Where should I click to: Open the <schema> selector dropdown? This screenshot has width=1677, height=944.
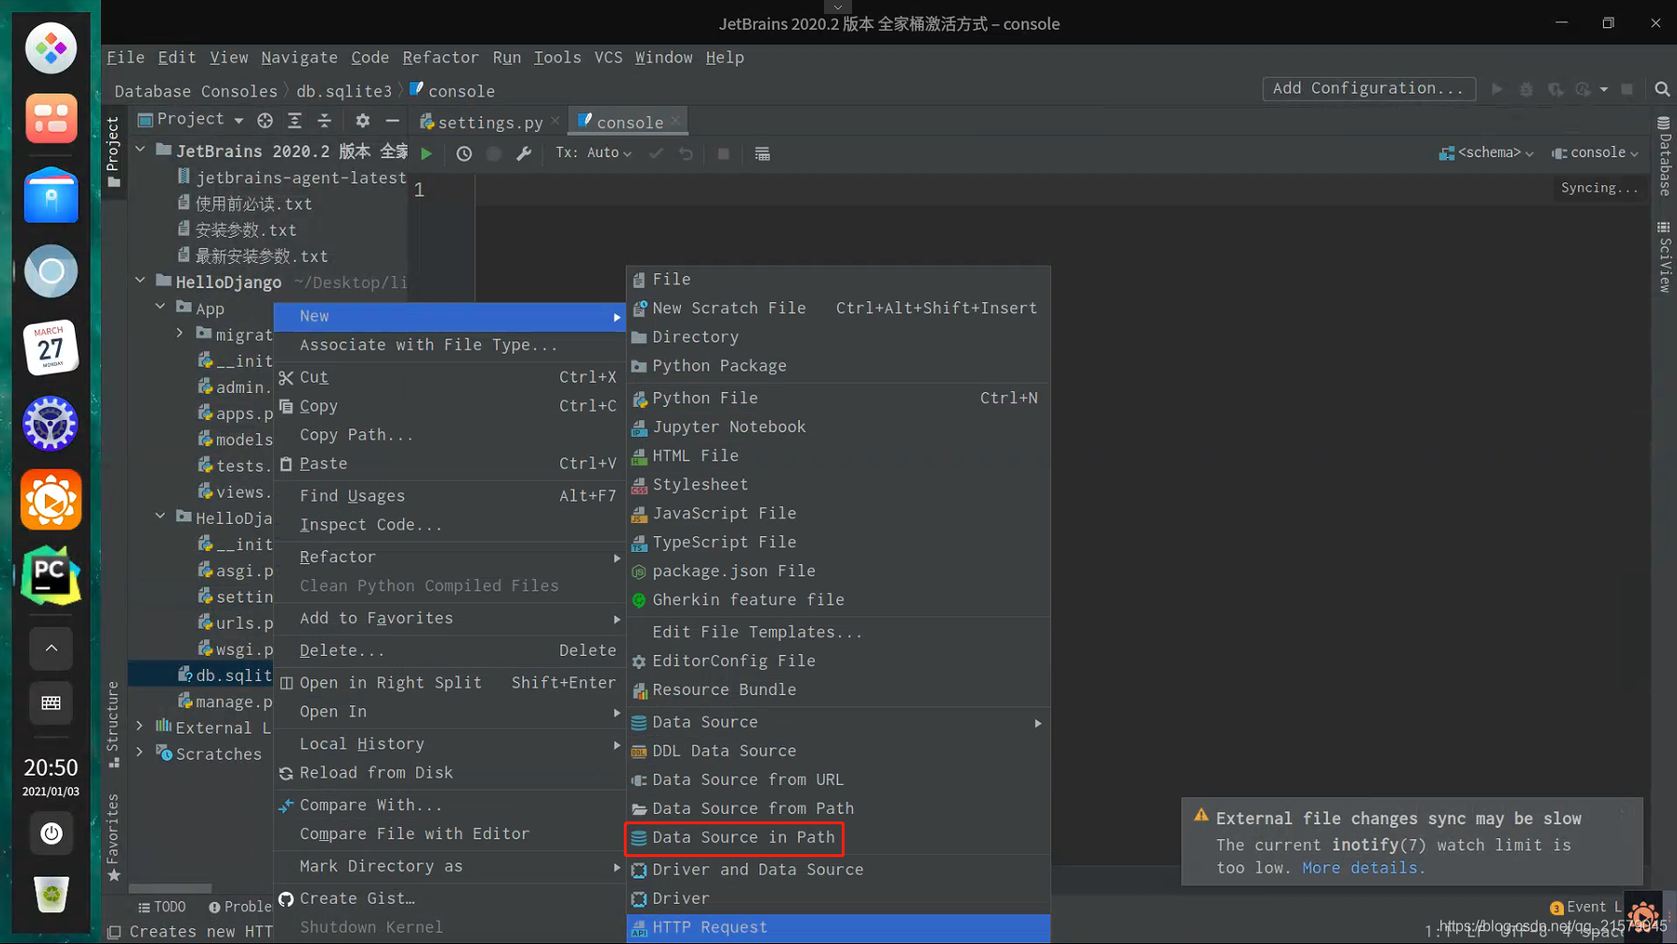(x=1486, y=152)
